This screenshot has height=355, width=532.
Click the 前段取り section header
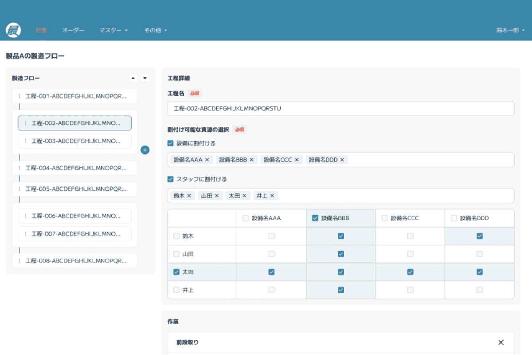(x=341, y=342)
